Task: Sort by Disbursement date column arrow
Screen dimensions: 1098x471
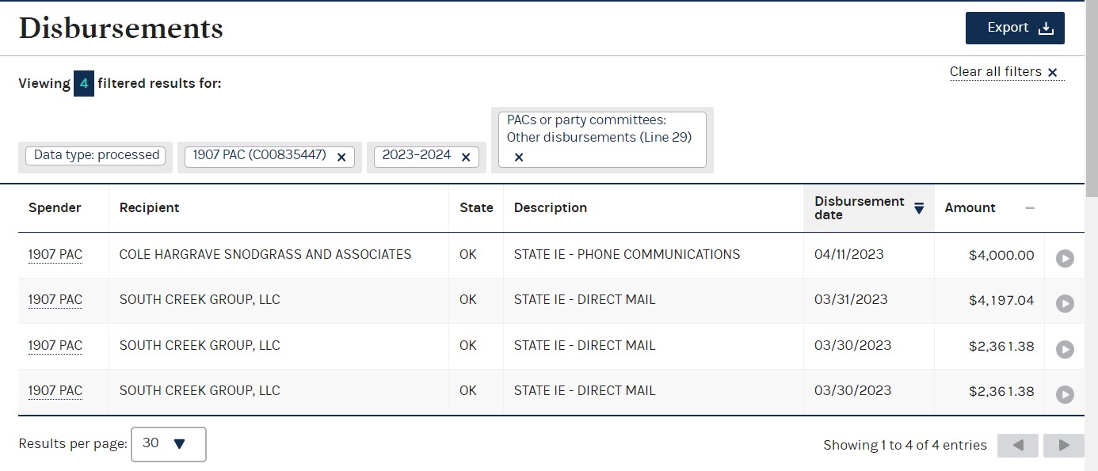Action: 919,208
